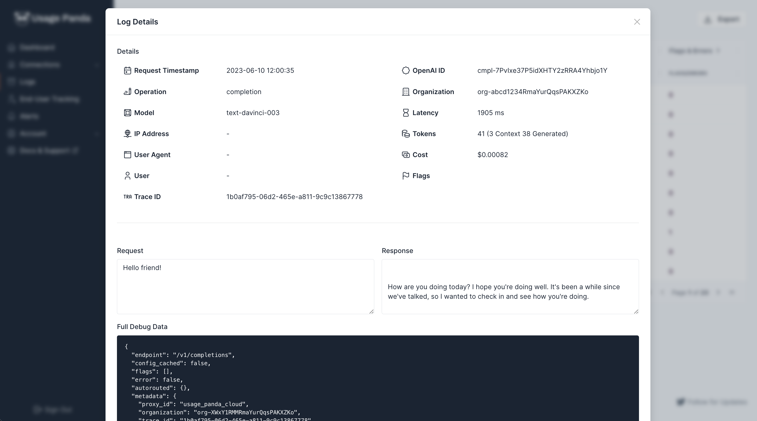Click the OpenAI ID value cmpl-7PvIxe37
The height and width of the screenshot is (421, 757).
(542, 70)
